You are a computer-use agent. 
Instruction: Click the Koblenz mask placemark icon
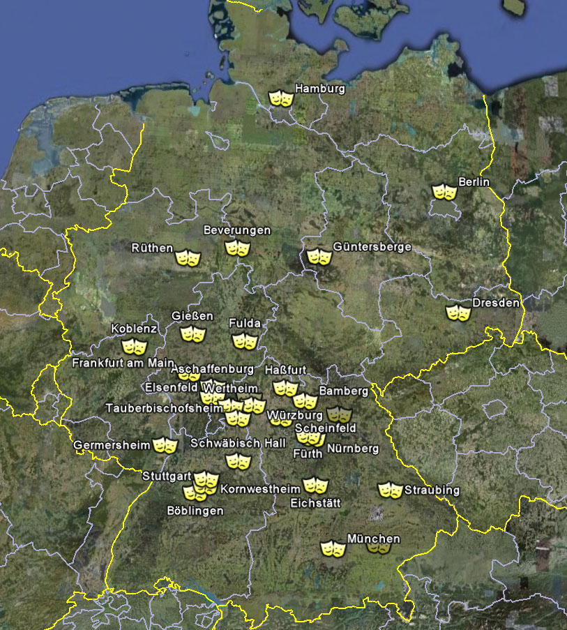click(x=135, y=345)
